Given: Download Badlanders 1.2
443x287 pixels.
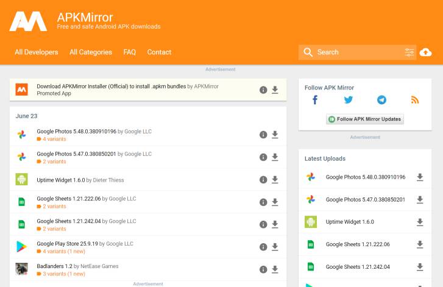Looking at the screenshot, I should point(275,269).
